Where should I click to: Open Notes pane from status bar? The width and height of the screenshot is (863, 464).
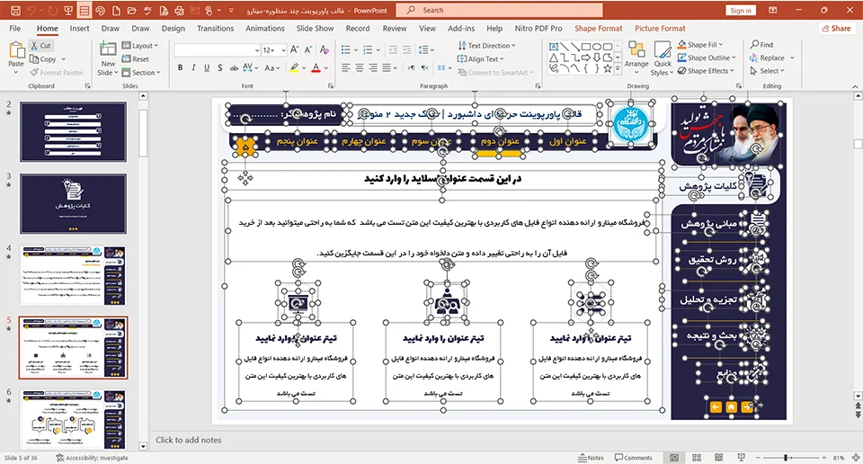(x=591, y=458)
